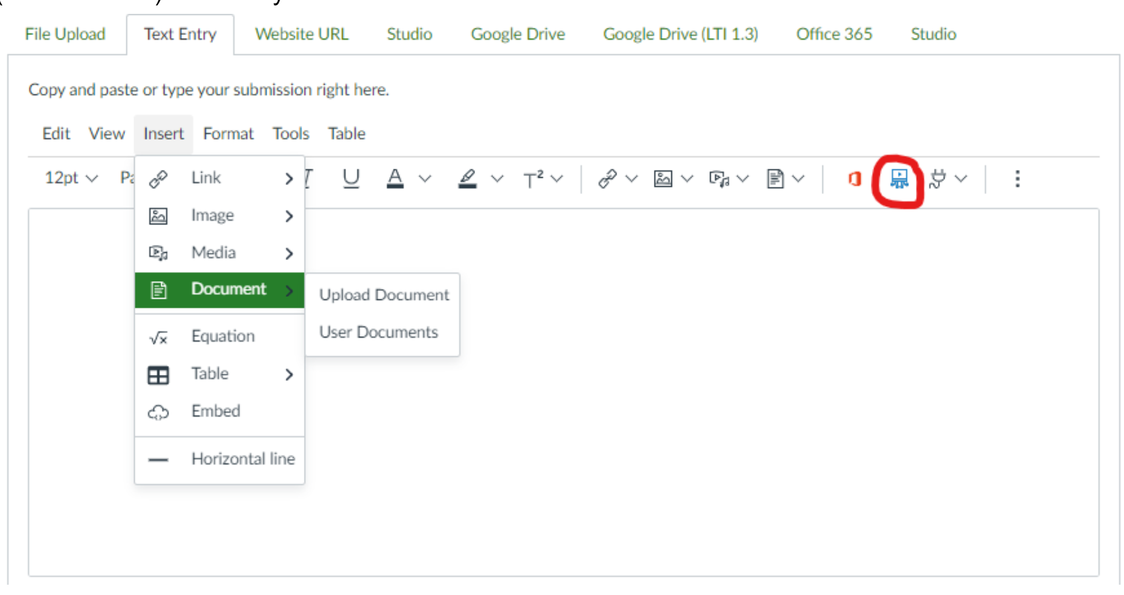This screenshot has width=1124, height=595.
Task: Open the three-dot more options menu
Action: pyautogui.click(x=1018, y=178)
